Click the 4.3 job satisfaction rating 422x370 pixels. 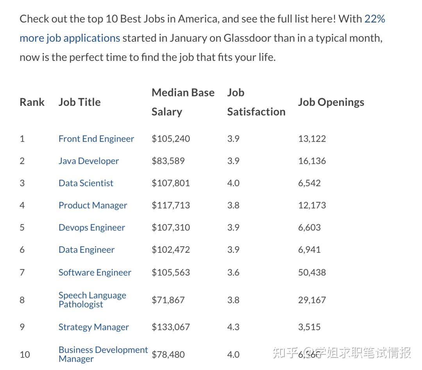(x=233, y=327)
